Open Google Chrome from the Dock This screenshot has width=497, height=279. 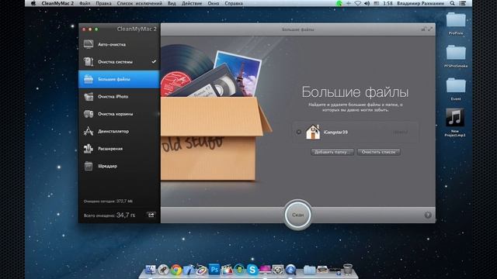point(176,270)
